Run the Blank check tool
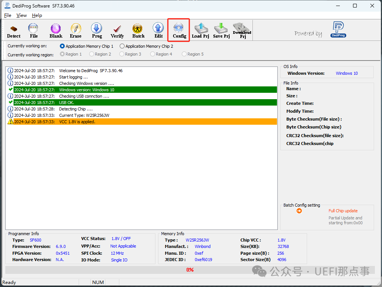This screenshot has height=287, width=382. coord(56,30)
